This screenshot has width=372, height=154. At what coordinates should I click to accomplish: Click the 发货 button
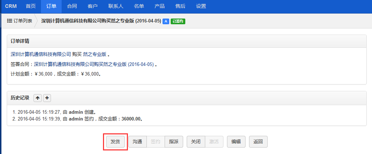coord(115,142)
